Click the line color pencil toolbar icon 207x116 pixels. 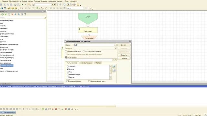(x=46, y=8)
